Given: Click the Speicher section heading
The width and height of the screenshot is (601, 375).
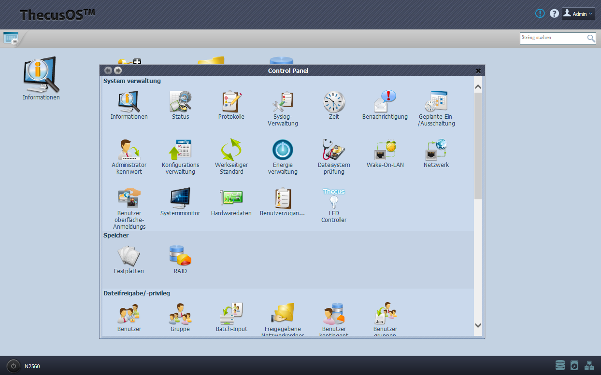Looking at the screenshot, I should (x=116, y=236).
